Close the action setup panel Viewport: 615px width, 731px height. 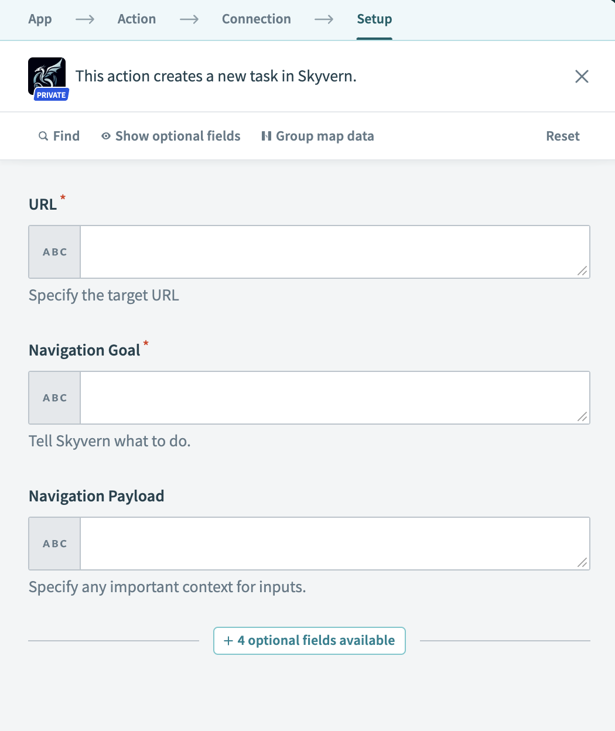pyautogui.click(x=582, y=77)
